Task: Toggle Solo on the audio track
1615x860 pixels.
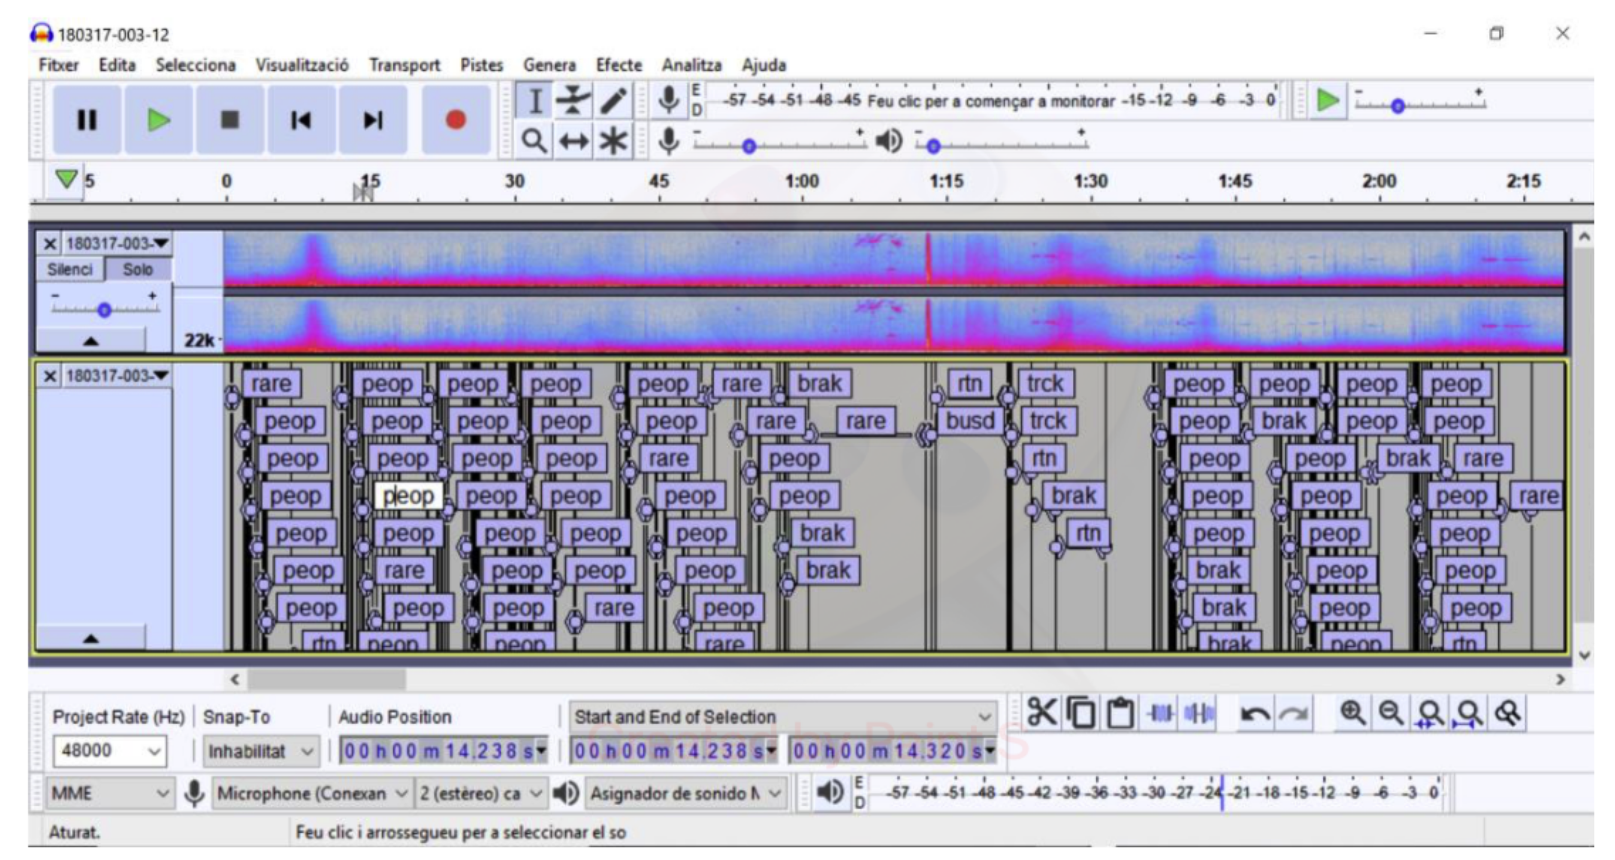Action: pyautogui.click(x=137, y=270)
